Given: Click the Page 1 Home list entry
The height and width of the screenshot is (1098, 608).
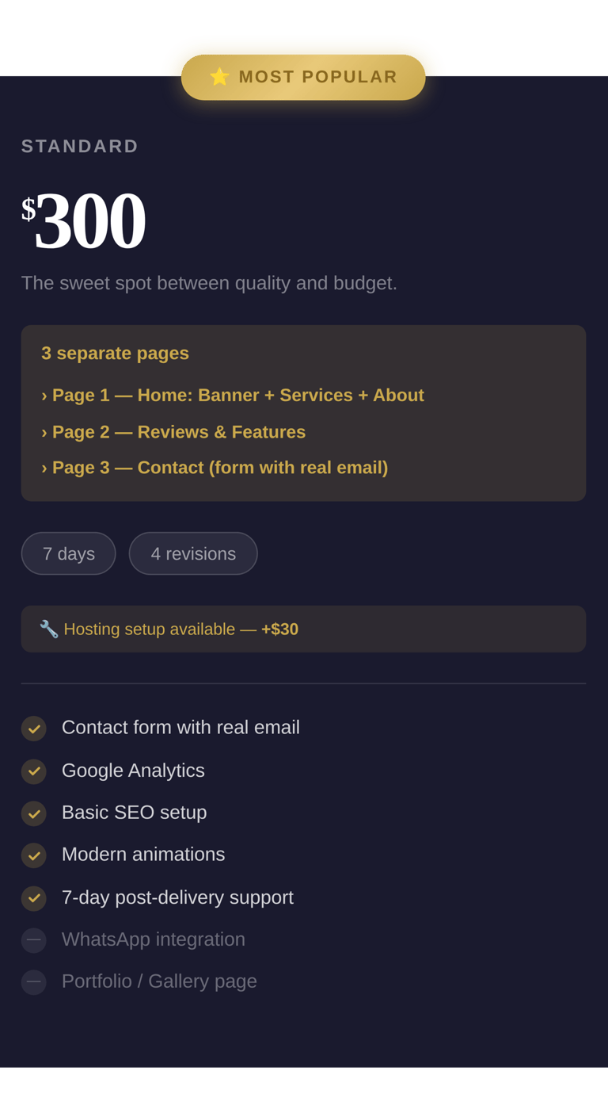Looking at the screenshot, I should 233,395.
